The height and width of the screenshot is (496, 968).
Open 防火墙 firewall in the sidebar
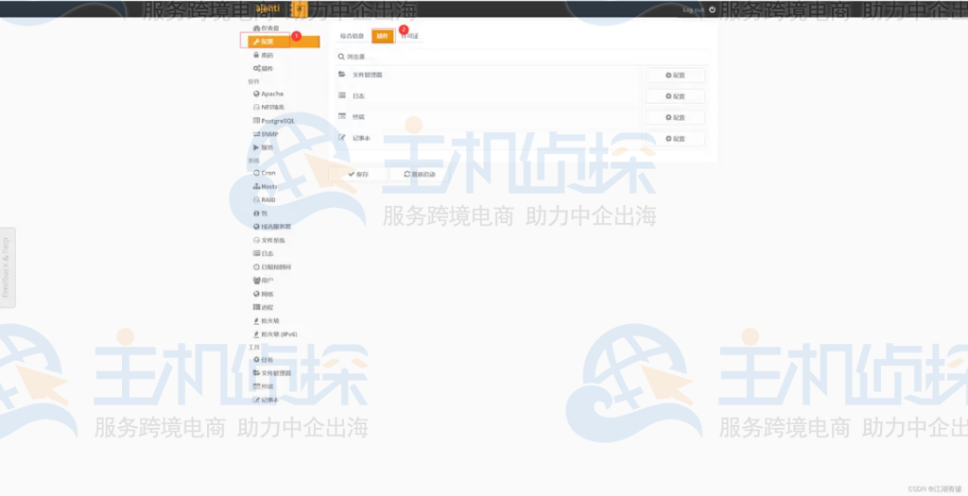[x=267, y=321]
